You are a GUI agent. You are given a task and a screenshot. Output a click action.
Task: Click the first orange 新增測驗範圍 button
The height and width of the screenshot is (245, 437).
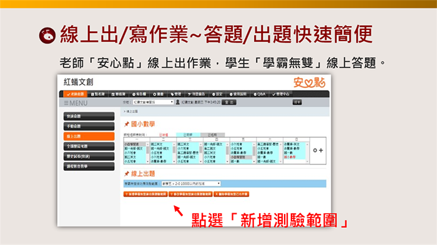145,194
